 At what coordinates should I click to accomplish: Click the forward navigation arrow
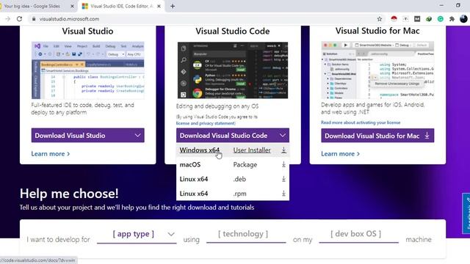point(7,19)
